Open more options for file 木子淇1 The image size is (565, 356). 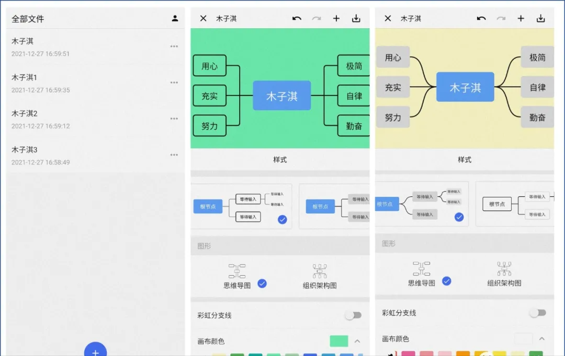point(174,82)
